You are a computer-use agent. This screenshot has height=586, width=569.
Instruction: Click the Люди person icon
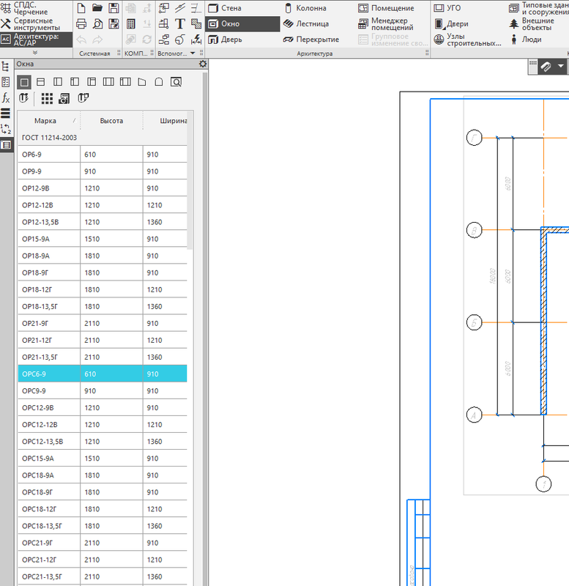[514, 40]
